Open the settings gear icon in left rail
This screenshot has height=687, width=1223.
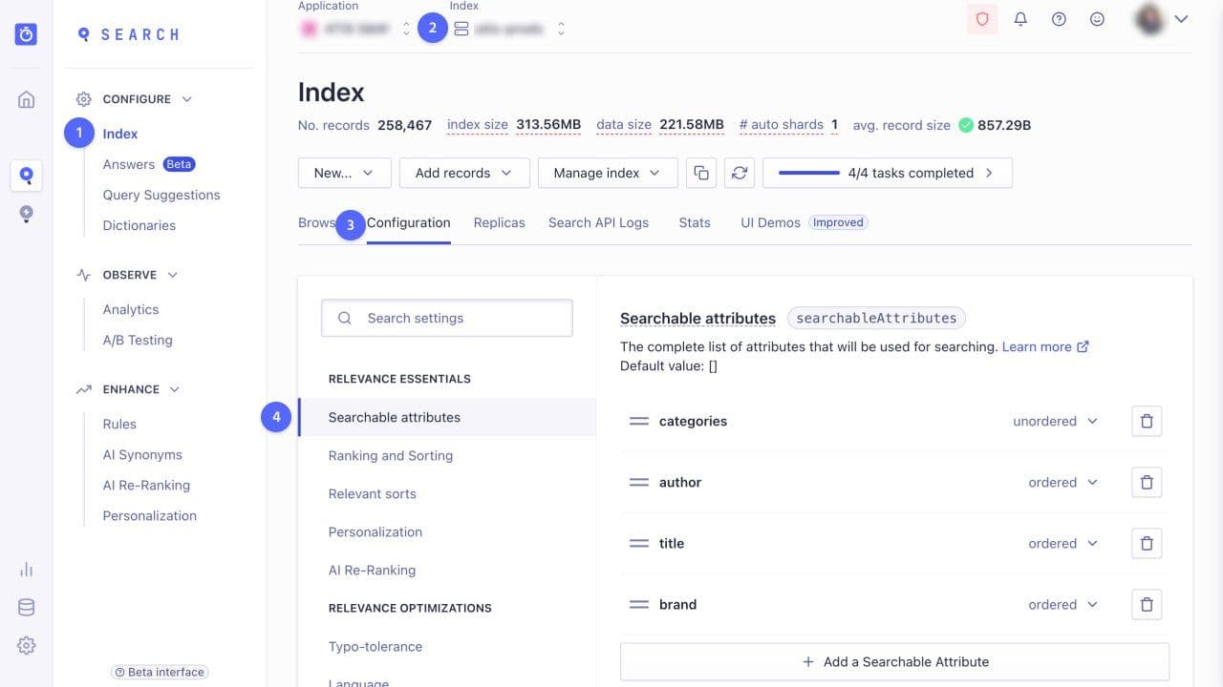pos(27,646)
